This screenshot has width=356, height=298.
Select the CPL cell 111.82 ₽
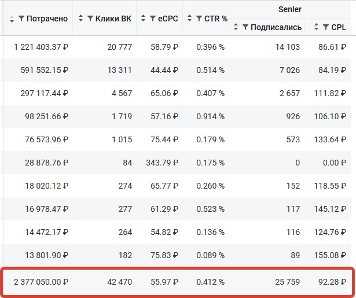[x=330, y=93]
